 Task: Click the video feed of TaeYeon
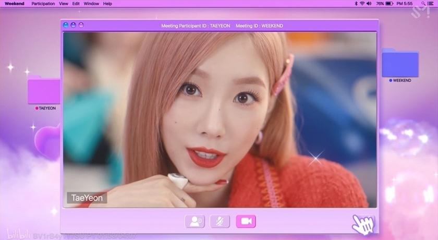[x=220, y=119]
